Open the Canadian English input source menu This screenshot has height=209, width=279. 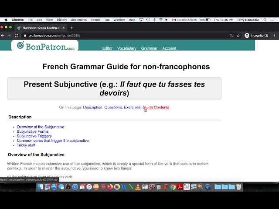tap(184, 20)
